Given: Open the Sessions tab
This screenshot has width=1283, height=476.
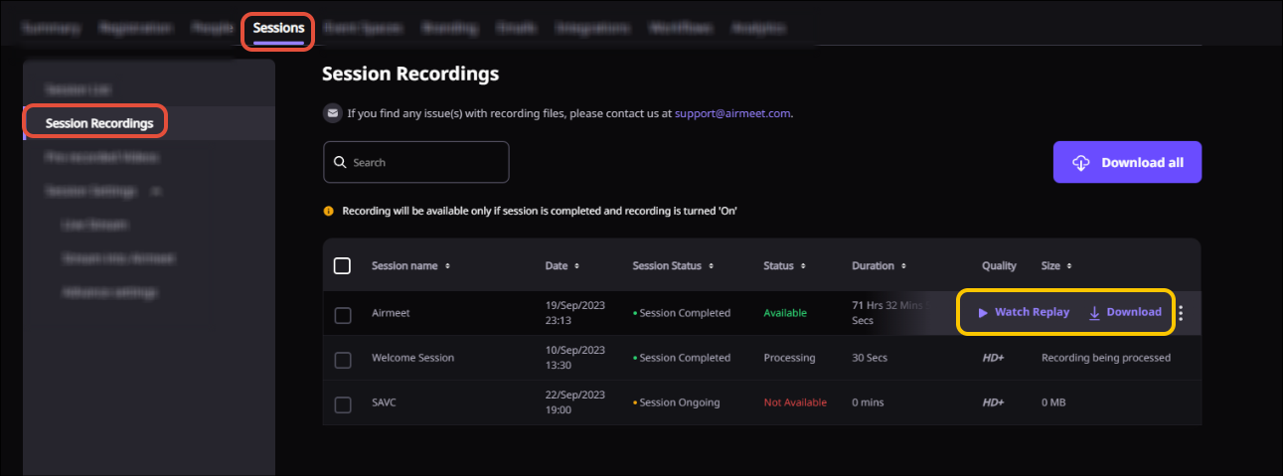Looking at the screenshot, I should pyautogui.click(x=278, y=29).
